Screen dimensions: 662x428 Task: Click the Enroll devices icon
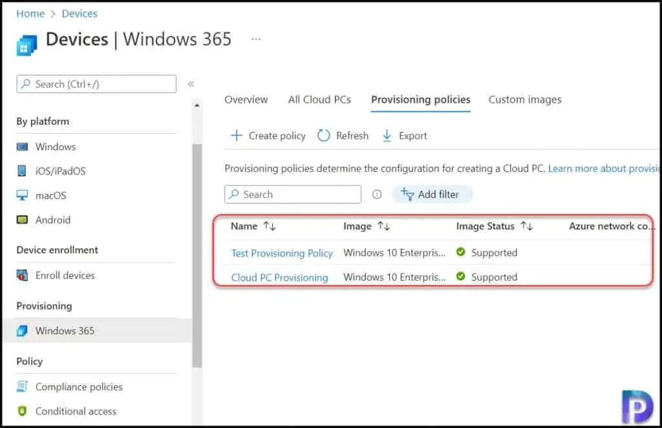coord(23,275)
